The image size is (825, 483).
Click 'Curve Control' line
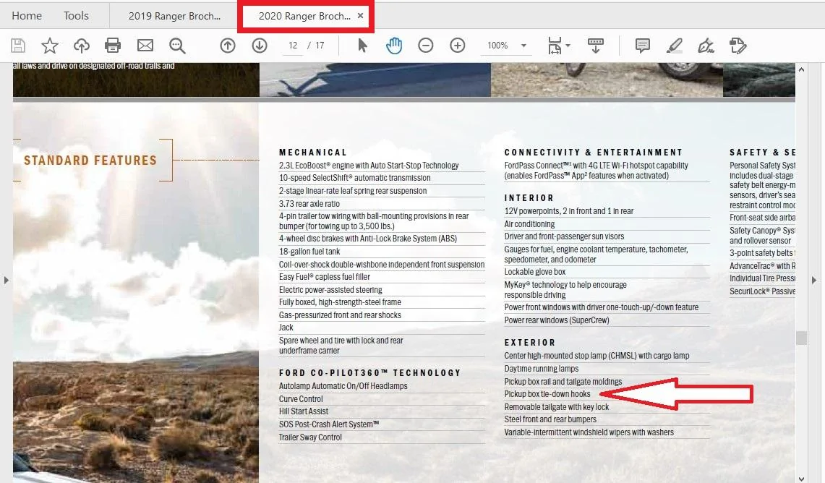pos(301,399)
